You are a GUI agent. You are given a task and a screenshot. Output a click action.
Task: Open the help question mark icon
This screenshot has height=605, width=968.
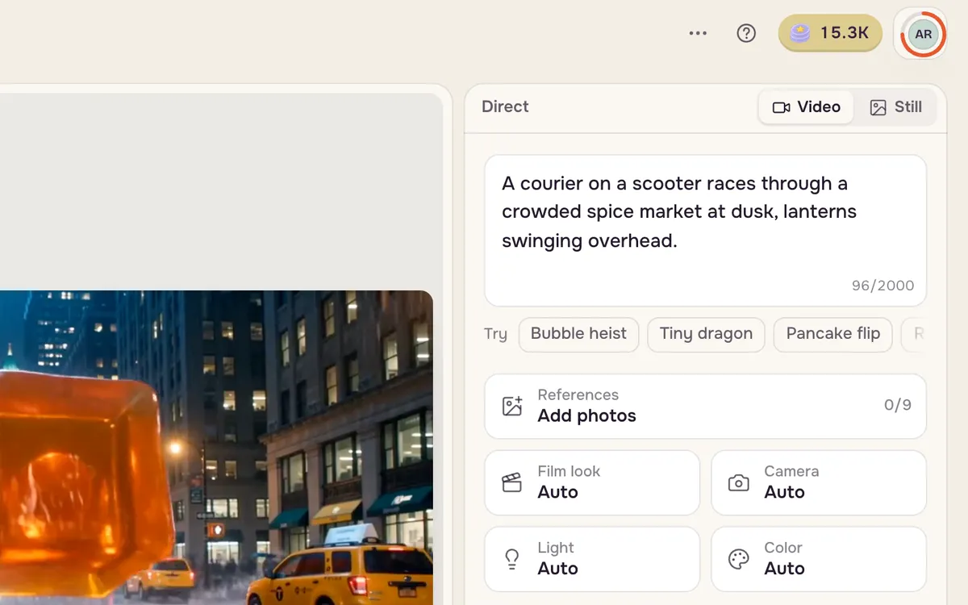(x=746, y=33)
